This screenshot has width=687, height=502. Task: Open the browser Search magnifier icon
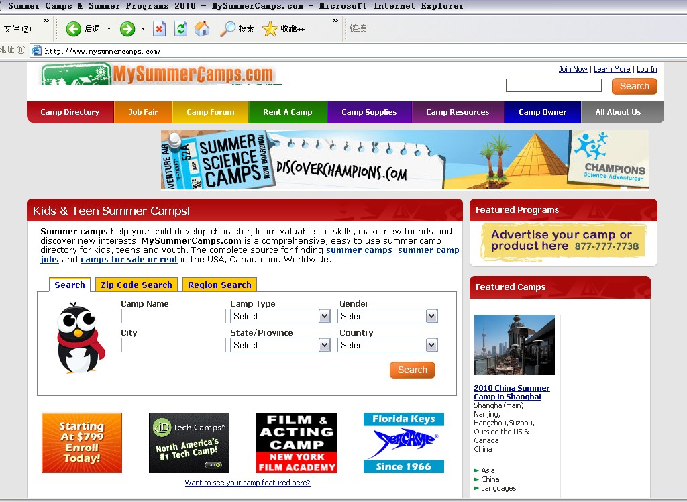(x=227, y=29)
